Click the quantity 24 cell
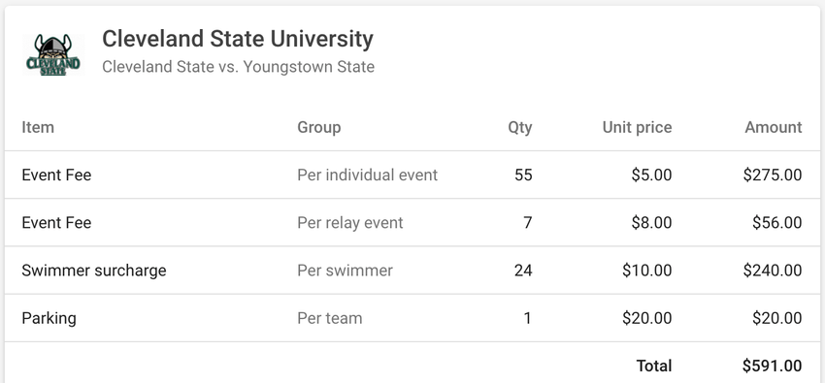 [x=523, y=271]
